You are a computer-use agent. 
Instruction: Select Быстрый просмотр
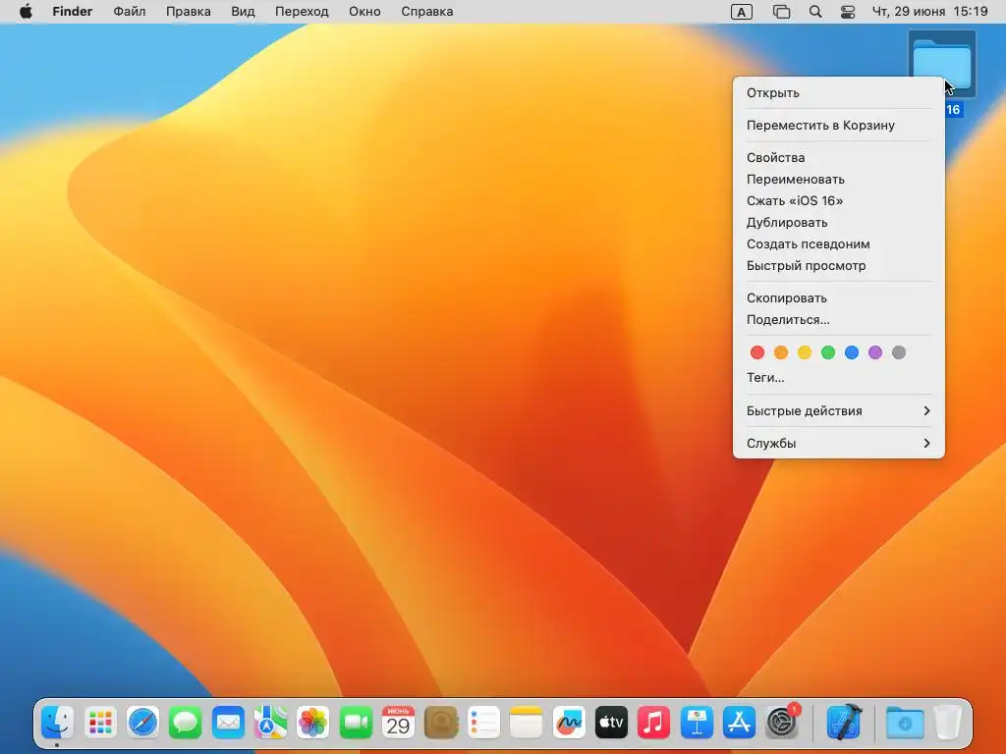coord(839,265)
